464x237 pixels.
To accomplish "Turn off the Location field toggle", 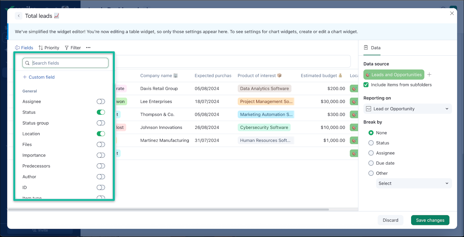I will 101,134.
